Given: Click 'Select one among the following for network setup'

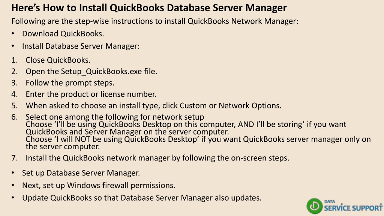Looking at the screenshot, I should pyautogui.click(x=115, y=117).
